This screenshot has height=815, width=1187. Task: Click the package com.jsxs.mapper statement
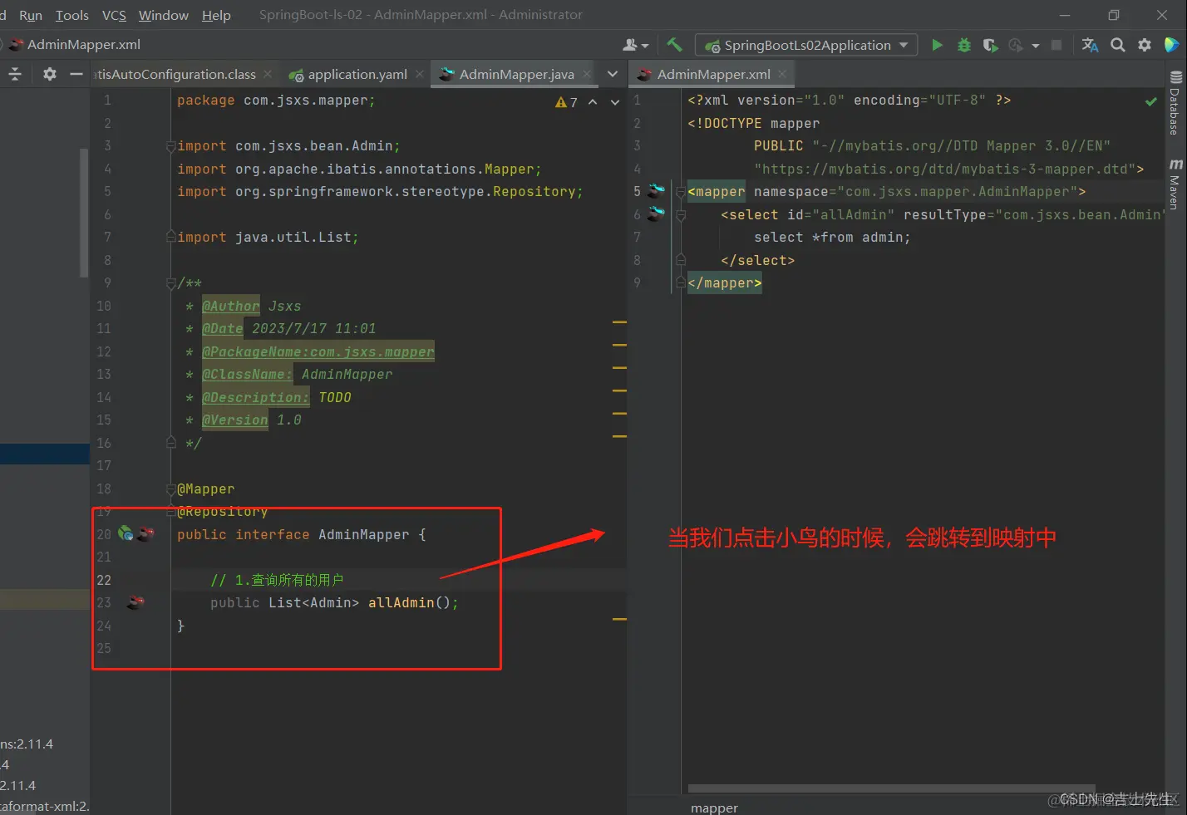pyautogui.click(x=276, y=101)
